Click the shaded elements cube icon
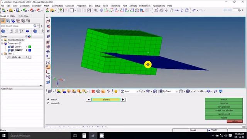This screenshot has width=247, height=139. click(188, 91)
